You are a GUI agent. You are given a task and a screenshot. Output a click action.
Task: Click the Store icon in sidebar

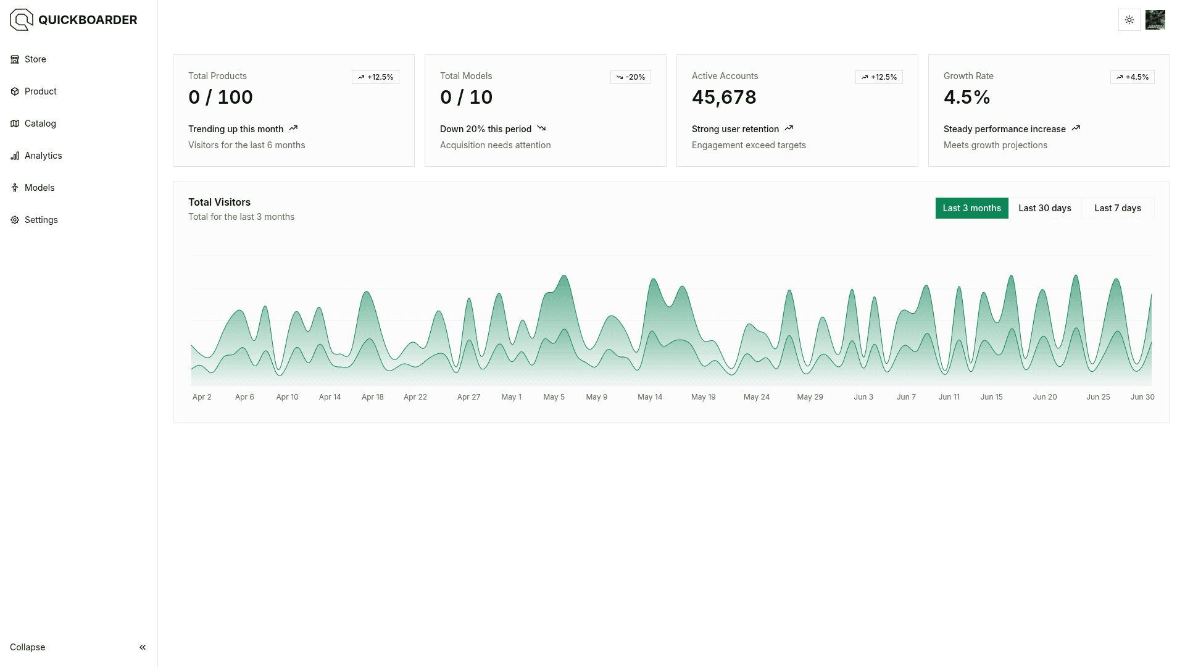coord(15,59)
